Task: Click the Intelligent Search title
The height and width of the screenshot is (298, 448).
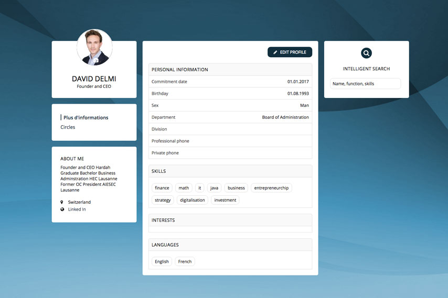Action: tap(366, 69)
